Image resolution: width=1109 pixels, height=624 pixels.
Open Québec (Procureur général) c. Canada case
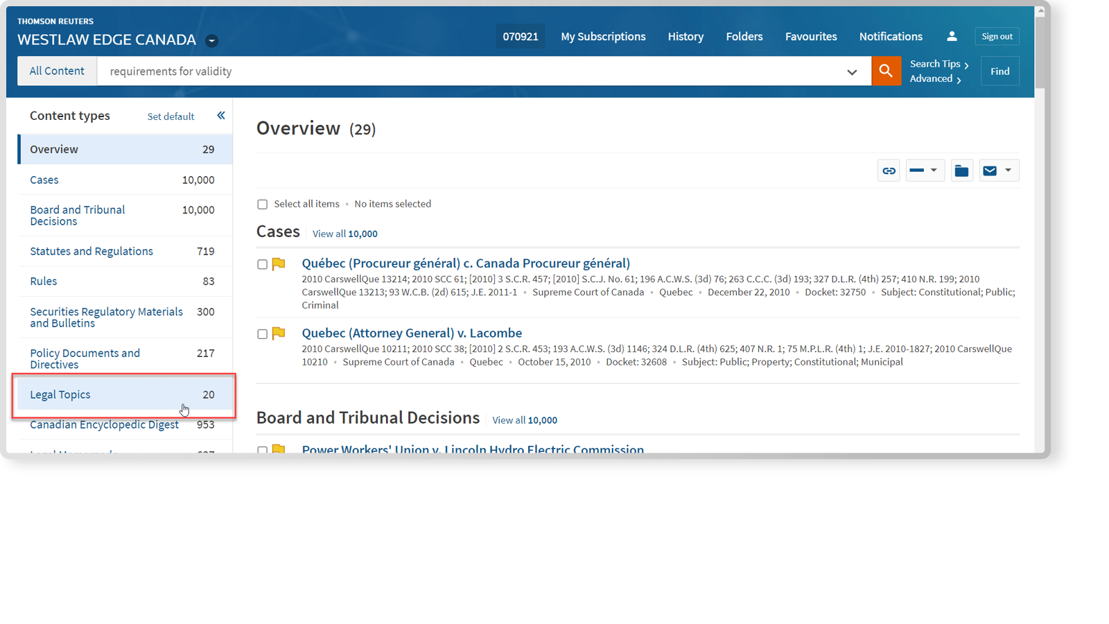tap(466, 263)
